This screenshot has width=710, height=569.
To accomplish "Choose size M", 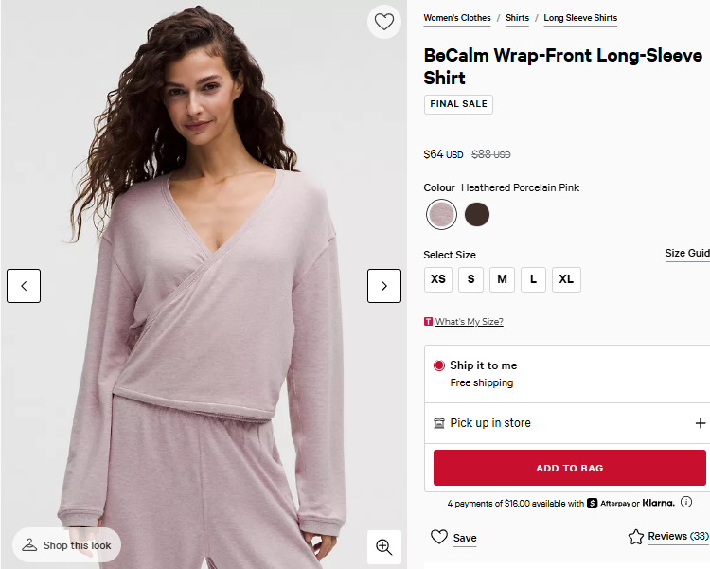I will [x=502, y=279].
